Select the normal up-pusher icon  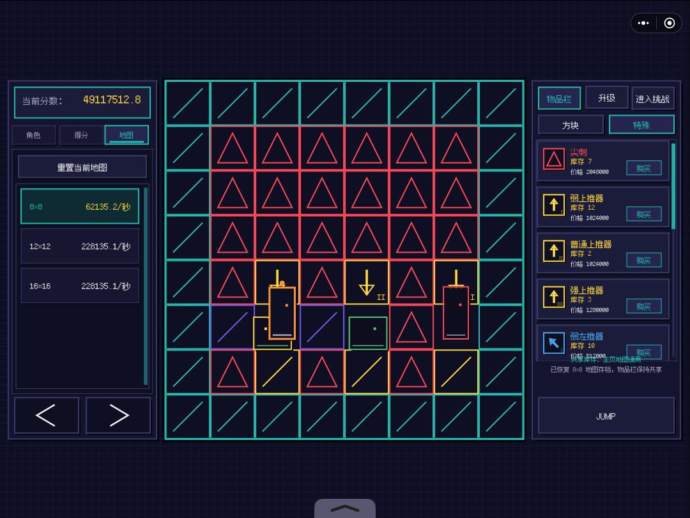pyautogui.click(x=553, y=251)
